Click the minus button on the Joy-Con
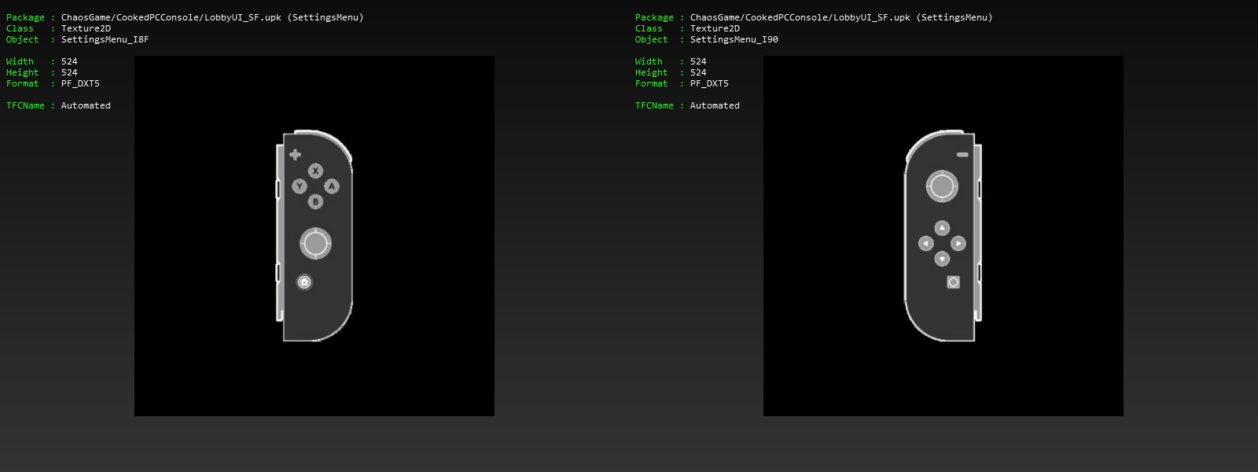Screen dimensions: 1258x472 tap(962, 154)
